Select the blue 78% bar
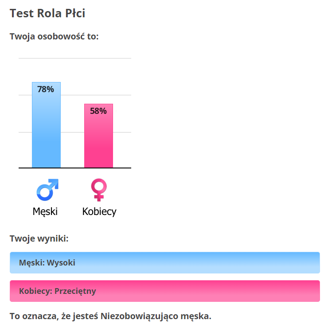Screen dimensions: 328x328 pos(46,125)
